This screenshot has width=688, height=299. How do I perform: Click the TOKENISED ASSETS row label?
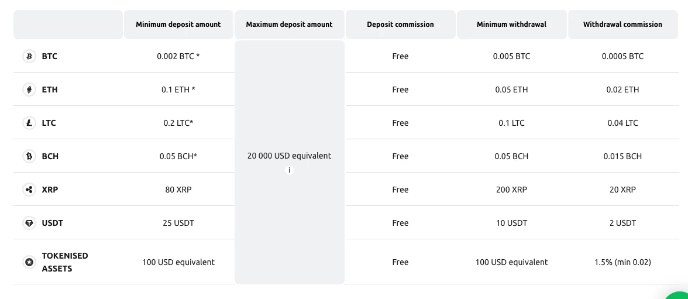point(65,262)
